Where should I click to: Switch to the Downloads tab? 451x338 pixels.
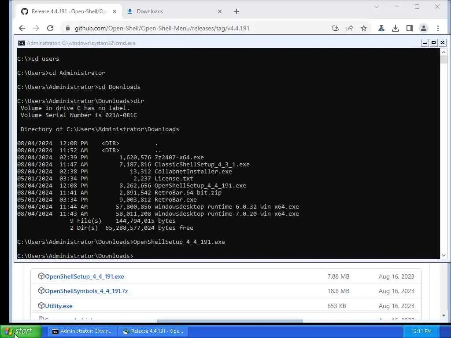pyautogui.click(x=174, y=11)
